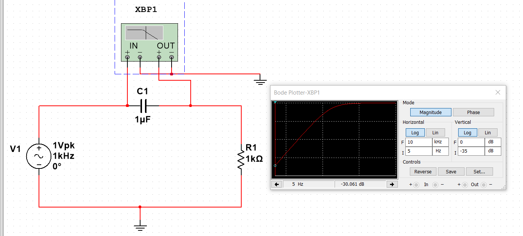Click the vertical initial value -35 field
The image size is (523, 236).
[x=471, y=151]
